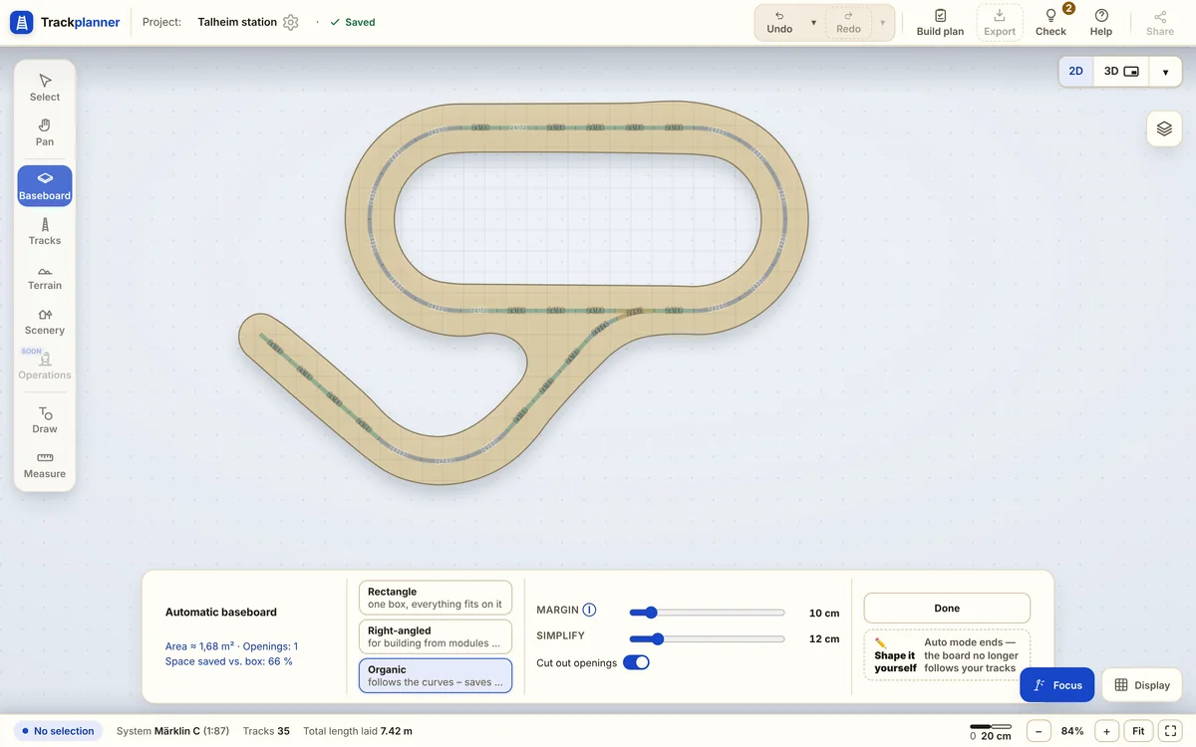Zoom out with the minus button
Screen dimensions: 1196x747
point(1039,731)
